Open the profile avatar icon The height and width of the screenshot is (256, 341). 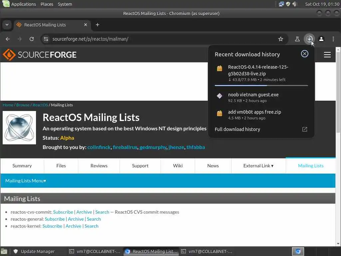tap(321, 39)
